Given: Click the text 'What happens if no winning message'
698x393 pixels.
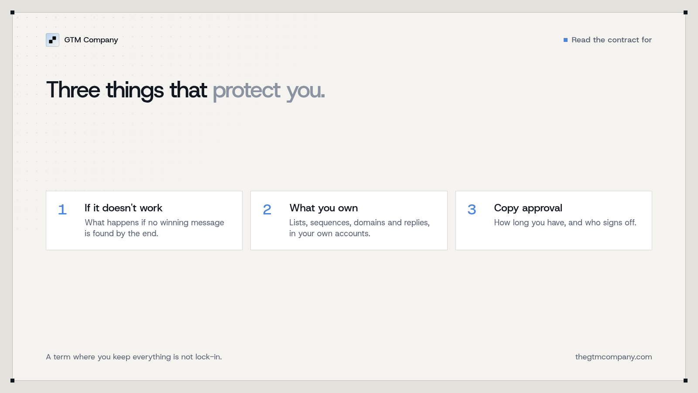Looking at the screenshot, I should [x=154, y=223].
